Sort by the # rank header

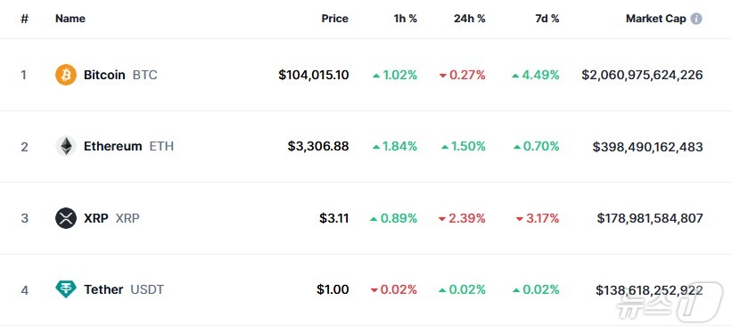[x=25, y=19]
